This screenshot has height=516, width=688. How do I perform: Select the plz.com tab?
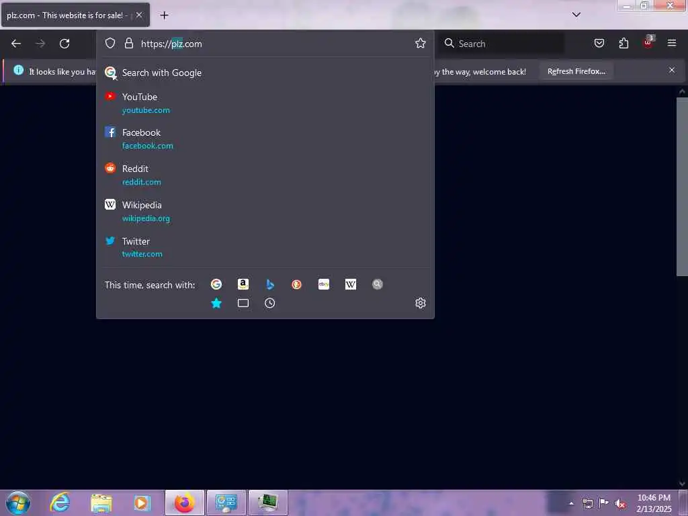pos(75,15)
